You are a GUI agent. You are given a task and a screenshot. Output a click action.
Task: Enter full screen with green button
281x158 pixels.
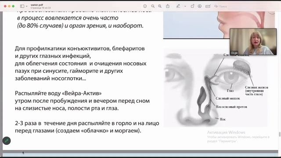(x=13, y=6)
